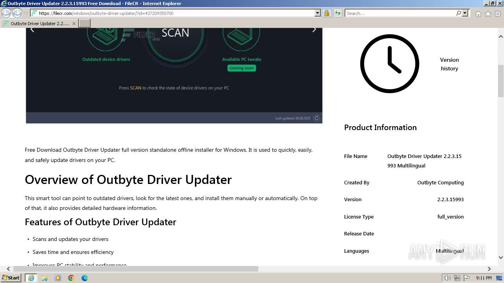The width and height of the screenshot is (504, 283).
Task: Click the Action Center flag icon
Action: (x=467, y=278)
